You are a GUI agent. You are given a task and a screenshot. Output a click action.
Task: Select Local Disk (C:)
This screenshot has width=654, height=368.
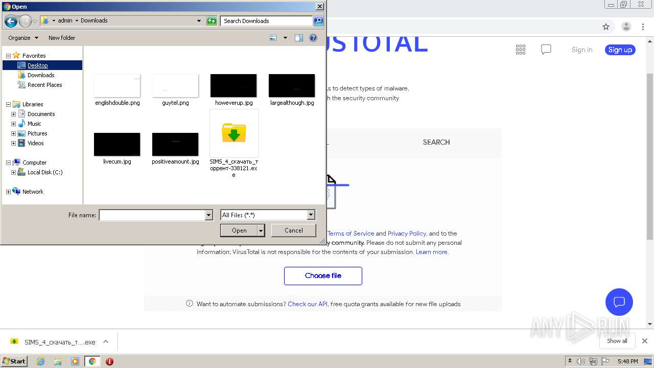(45, 172)
